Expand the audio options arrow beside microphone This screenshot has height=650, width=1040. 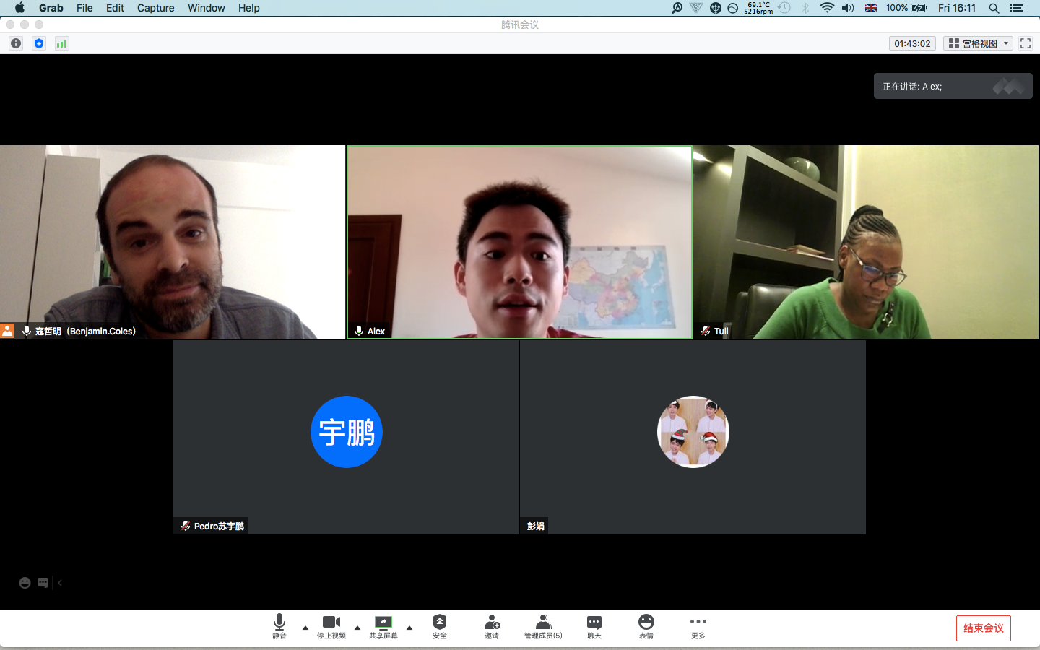(305, 628)
